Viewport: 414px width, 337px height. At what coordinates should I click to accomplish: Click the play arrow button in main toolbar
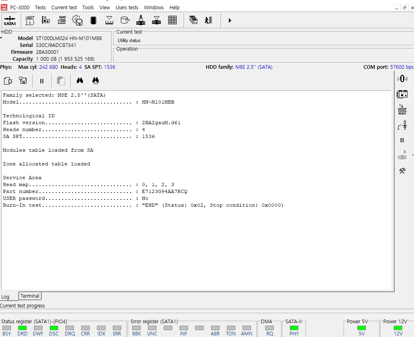[230, 20]
